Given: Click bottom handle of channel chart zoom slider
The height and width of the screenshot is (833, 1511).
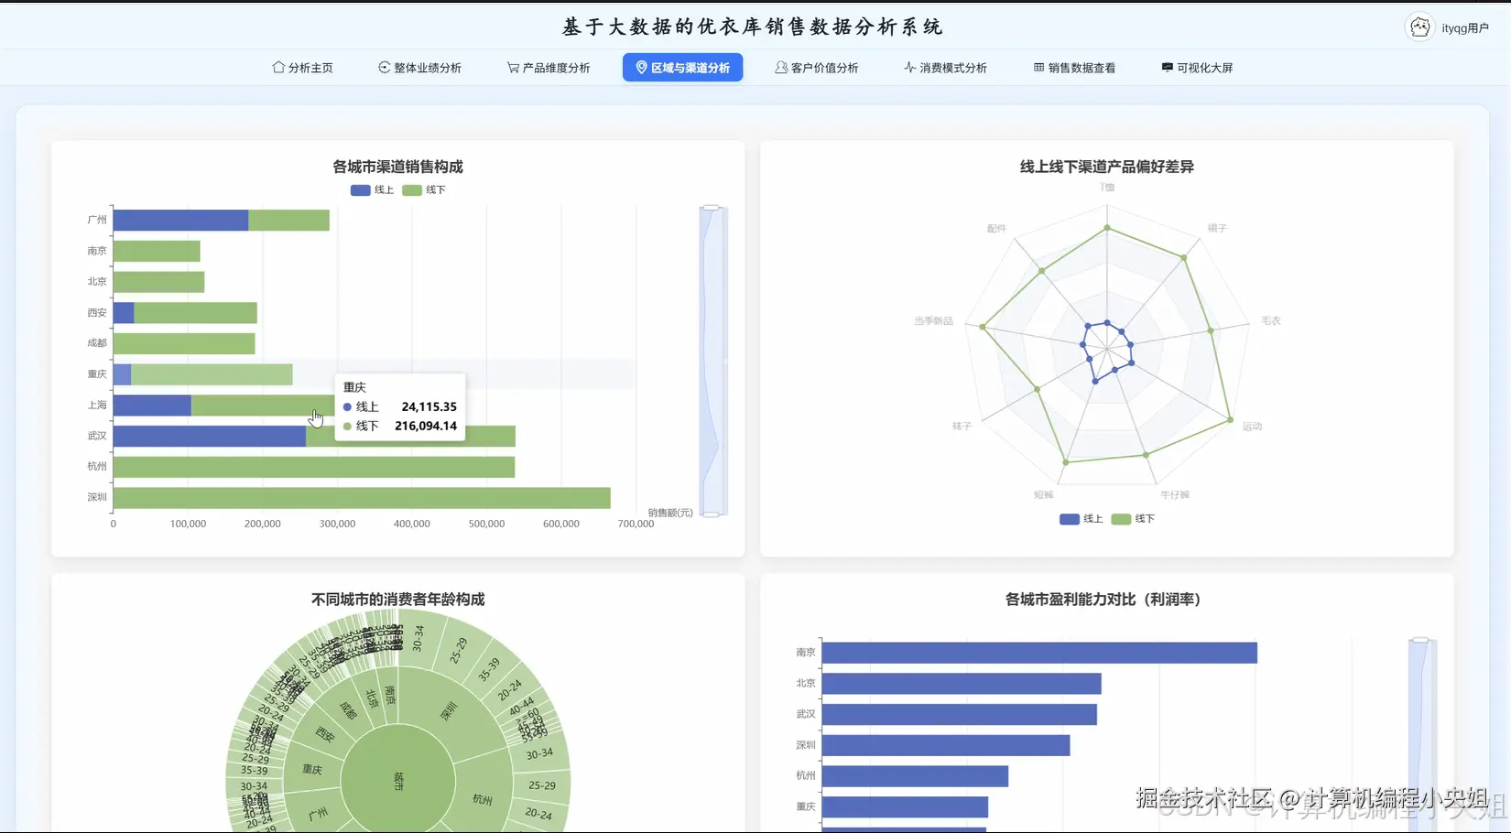Looking at the screenshot, I should point(712,514).
